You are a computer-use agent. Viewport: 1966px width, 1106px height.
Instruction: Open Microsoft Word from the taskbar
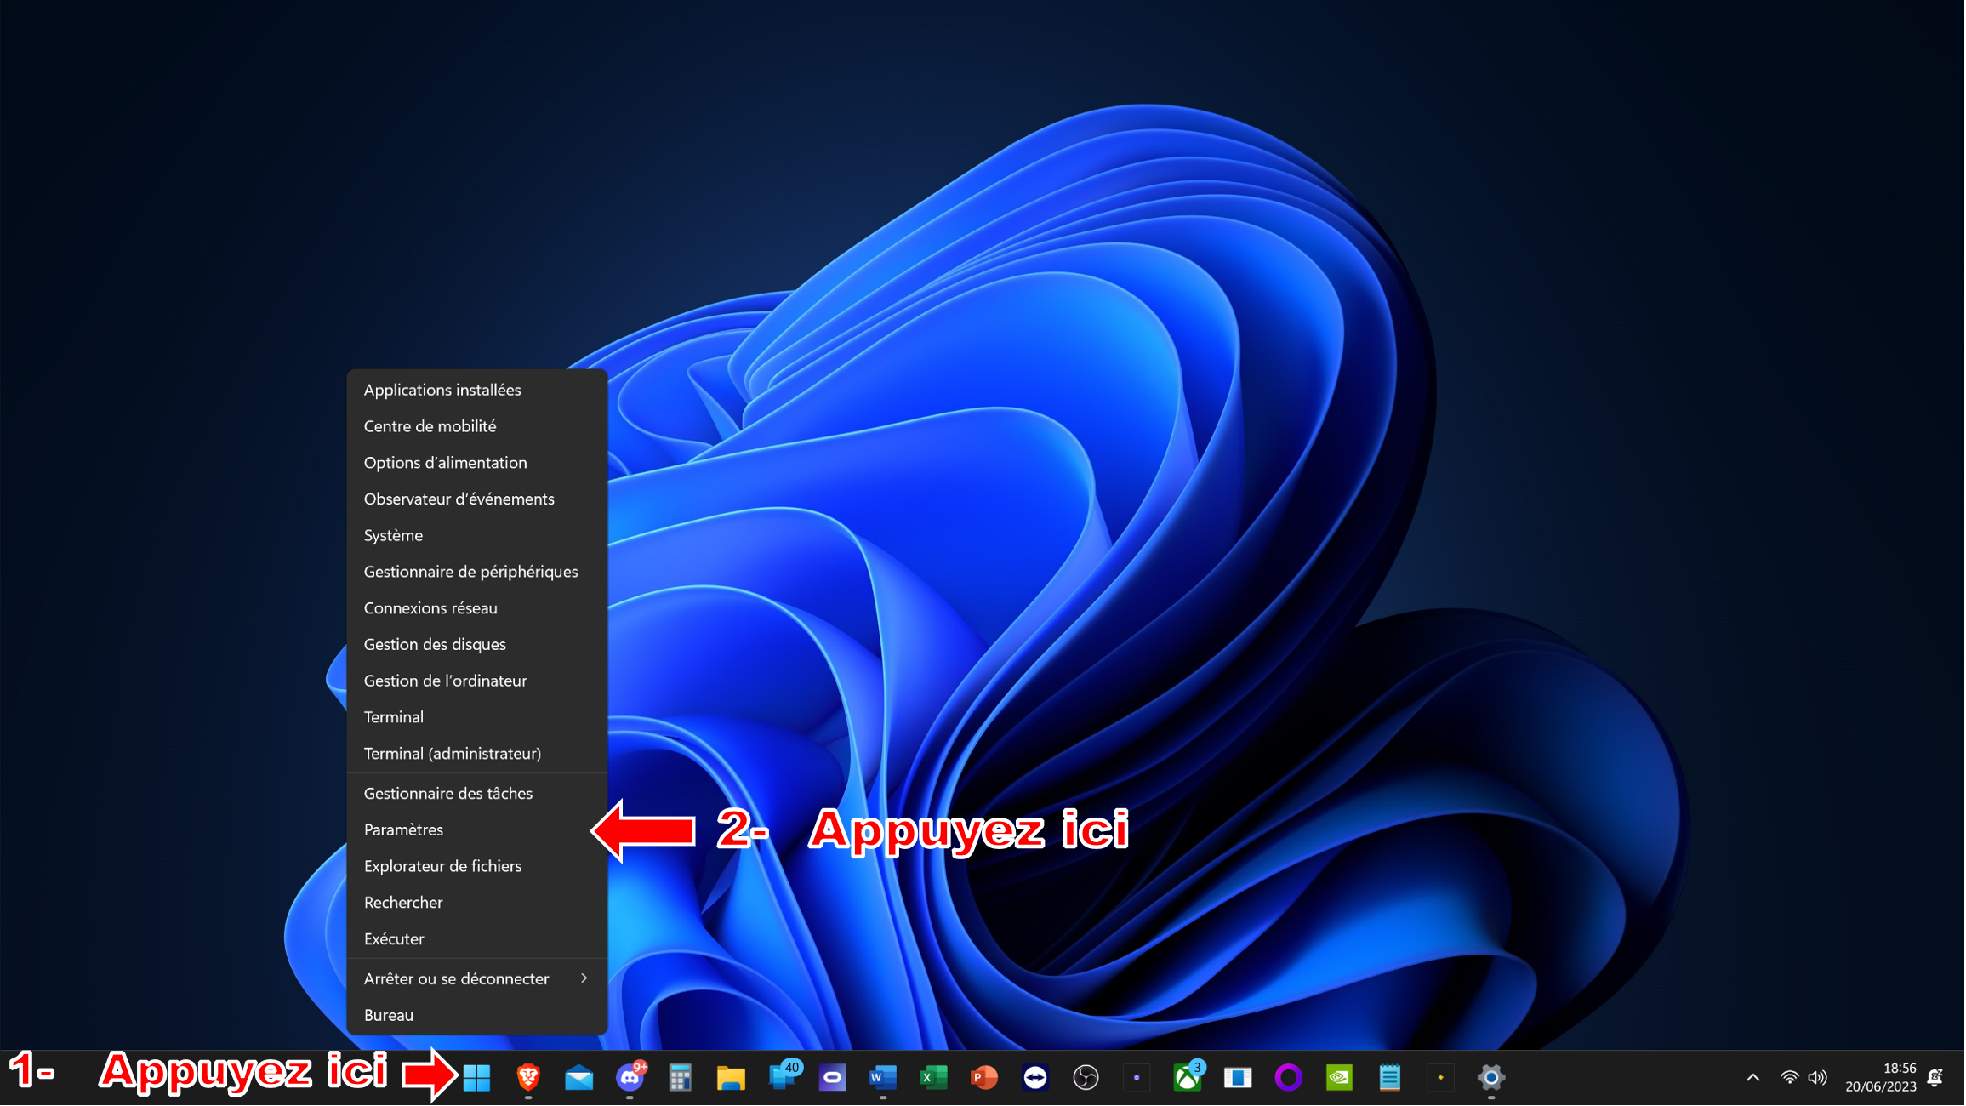pyautogui.click(x=883, y=1078)
